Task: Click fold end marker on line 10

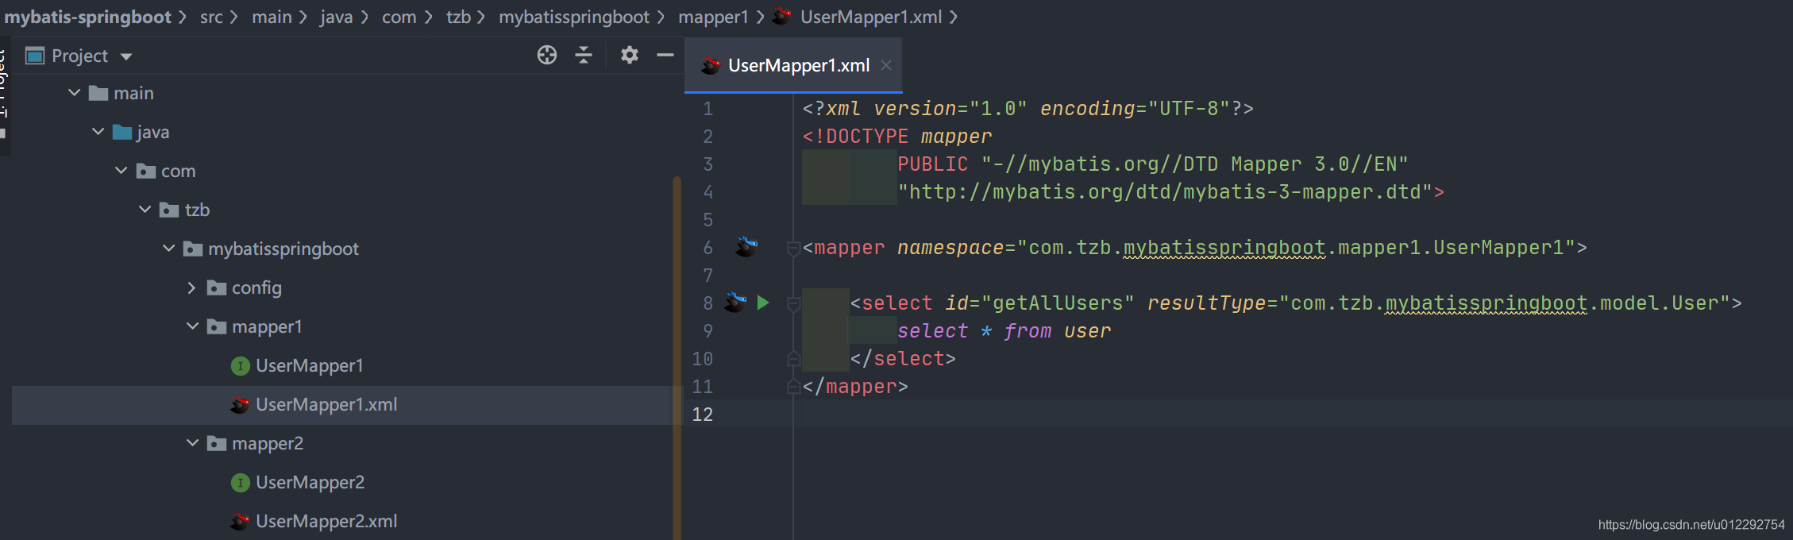Action: pyautogui.click(x=793, y=358)
